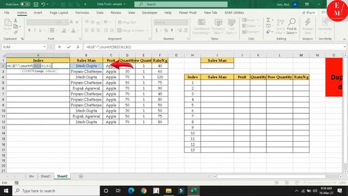Screen dimensions: 348x196
Task: Open the Data ribbon tab
Action: coord(100,13)
